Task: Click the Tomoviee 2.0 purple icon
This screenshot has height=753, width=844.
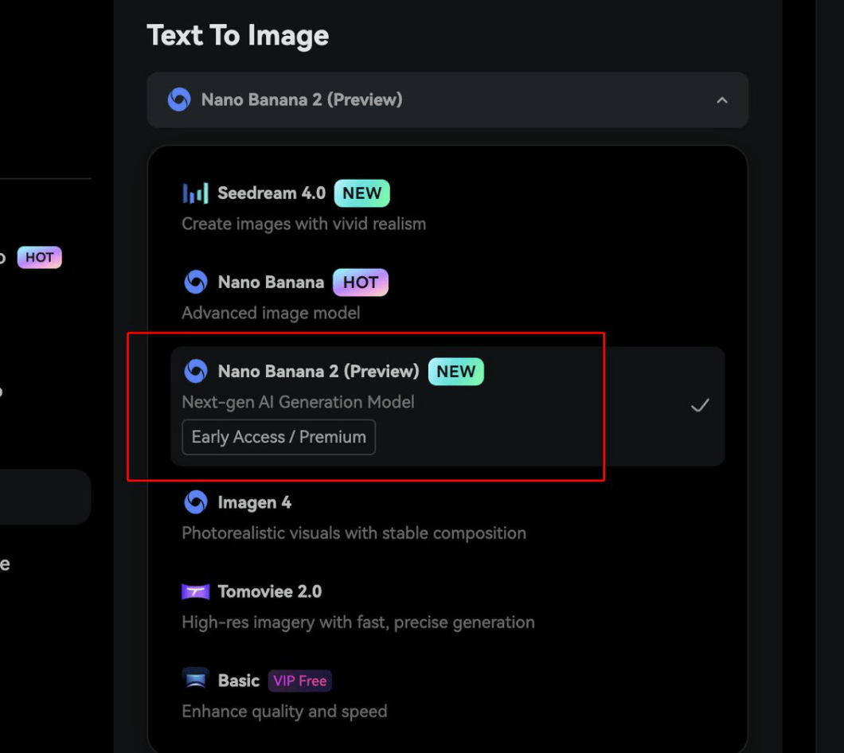Action: tap(195, 591)
